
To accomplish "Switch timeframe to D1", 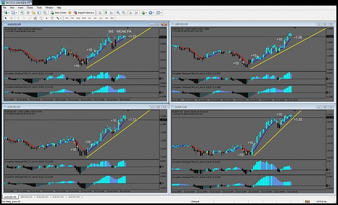I will coord(101,18).
